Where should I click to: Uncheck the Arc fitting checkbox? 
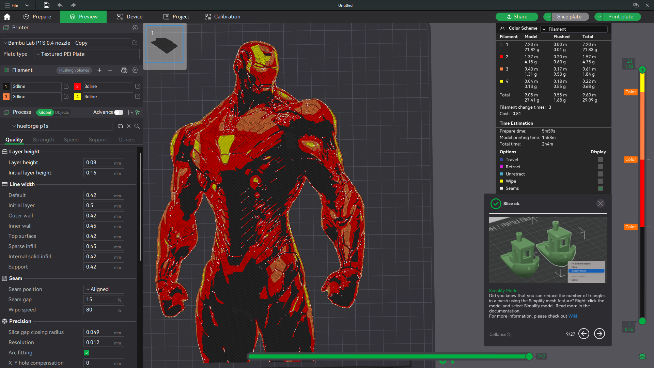point(87,353)
